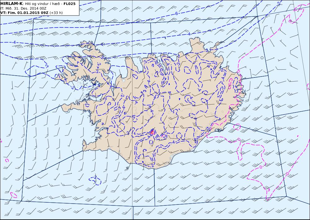The height and width of the screenshot is (220, 310).
Task: Click the "HIRLAM-K" model name in title box
Action: coord(11,4)
